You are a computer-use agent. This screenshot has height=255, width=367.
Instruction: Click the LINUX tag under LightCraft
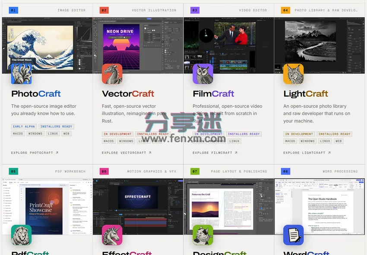(325, 141)
